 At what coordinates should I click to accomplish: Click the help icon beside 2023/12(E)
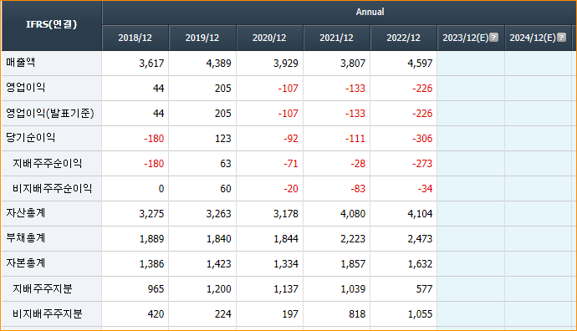point(494,38)
